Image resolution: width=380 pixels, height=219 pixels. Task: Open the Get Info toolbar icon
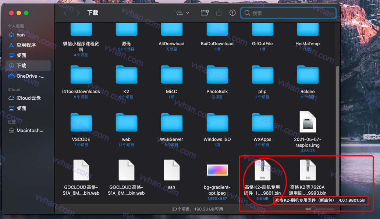click(x=232, y=13)
